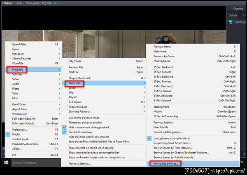The height and width of the screenshot is (175, 247).
Task: Expand the Repeat Playback submenu
Action: [104, 107]
